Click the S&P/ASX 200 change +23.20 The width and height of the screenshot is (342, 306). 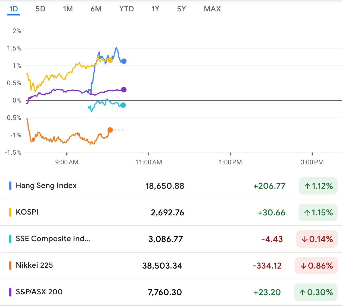point(267,292)
